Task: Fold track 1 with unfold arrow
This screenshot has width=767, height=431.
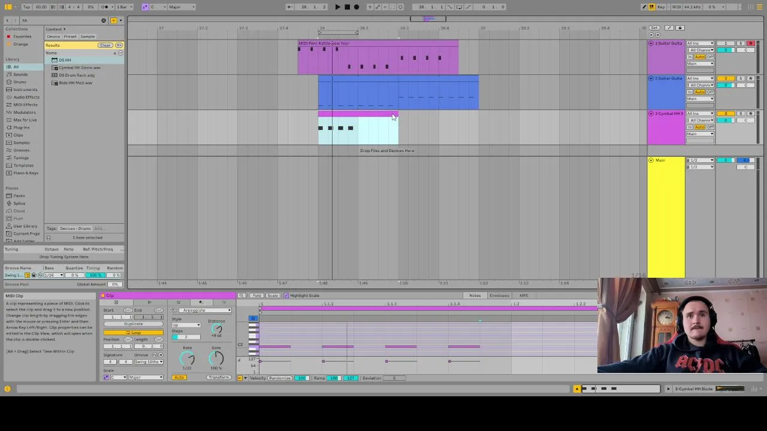Action: [x=651, y=44]
